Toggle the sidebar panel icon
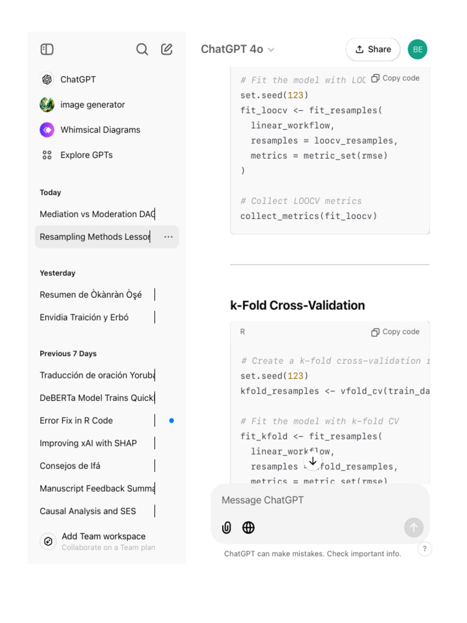This screenshot has height=623, width=467. click(x=47, y=49)
